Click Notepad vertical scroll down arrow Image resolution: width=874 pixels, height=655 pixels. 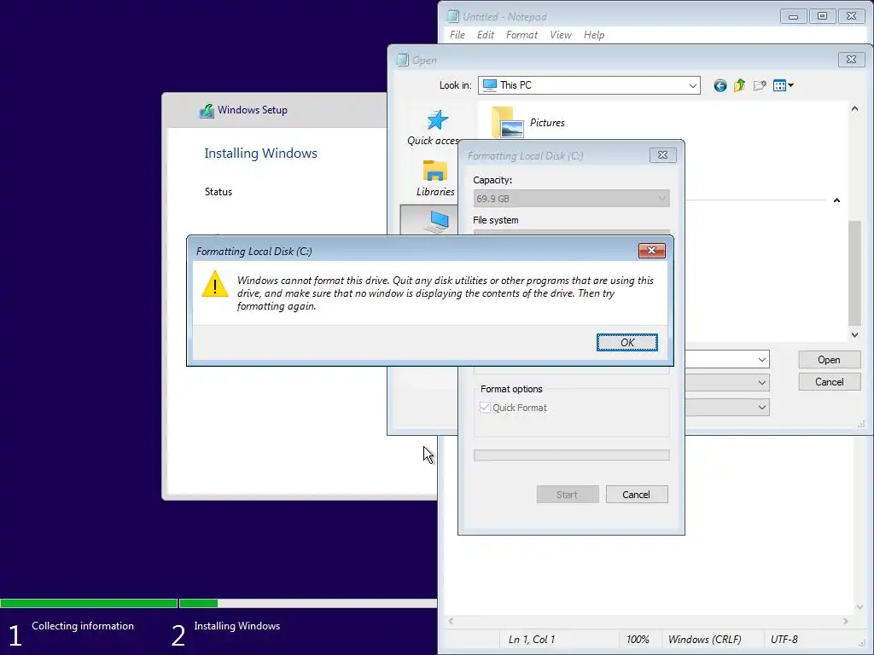point(859,607)
